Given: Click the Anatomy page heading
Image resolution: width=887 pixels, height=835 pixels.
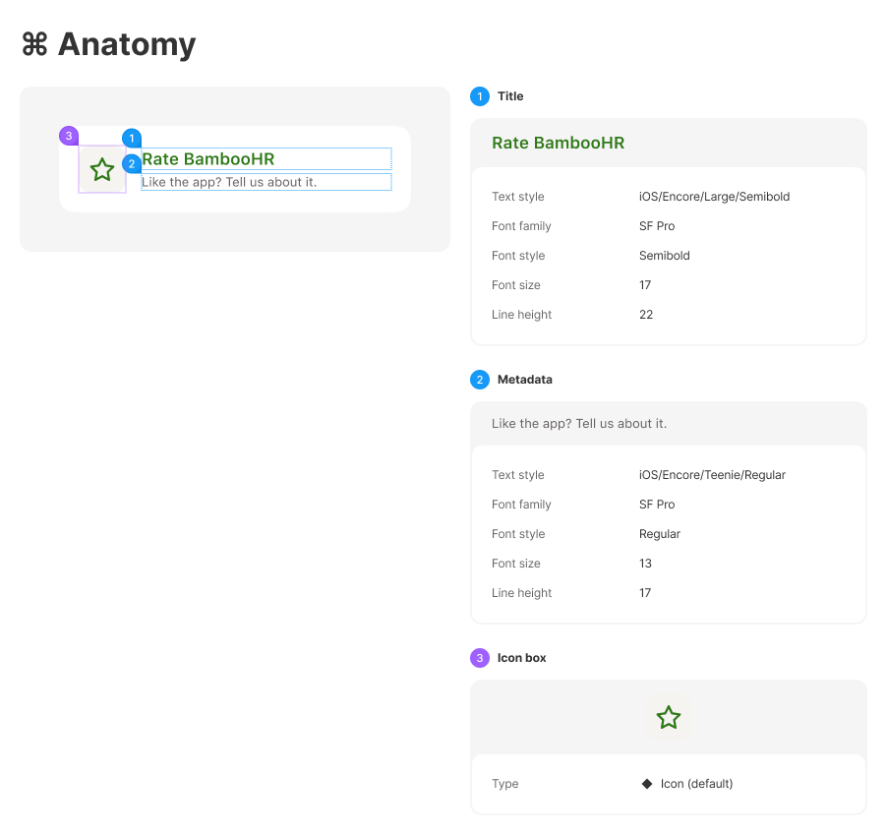Looking at the screenshot, I should [127, 44].
